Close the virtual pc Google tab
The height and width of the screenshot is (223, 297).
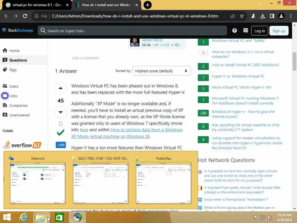coord(67,5)
